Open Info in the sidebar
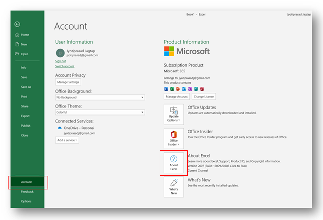Viewport: 323px width, 220px height. coord(24,67)
